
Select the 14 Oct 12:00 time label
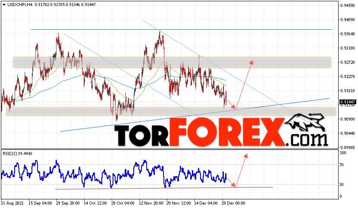pyautogui.click(x=95, y=203)
